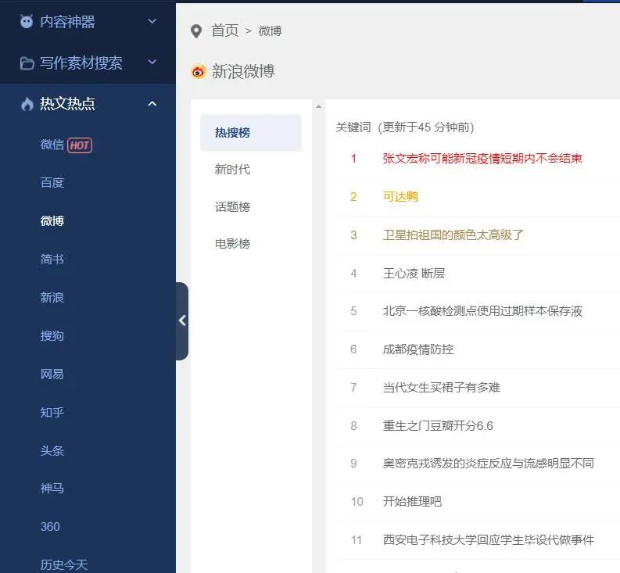This screenshot has height=573, width=620.
Task: Open the 微信 hot list in the sidebar
Action: [52, 145]
